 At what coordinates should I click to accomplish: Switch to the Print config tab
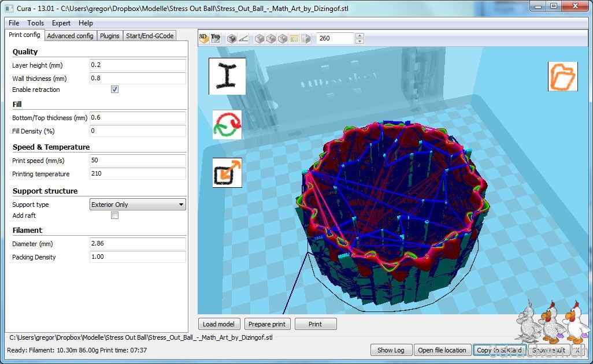point(25,35)
